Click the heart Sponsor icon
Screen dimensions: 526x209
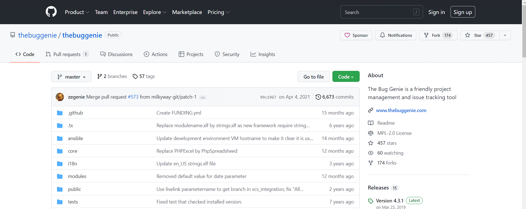347,35
